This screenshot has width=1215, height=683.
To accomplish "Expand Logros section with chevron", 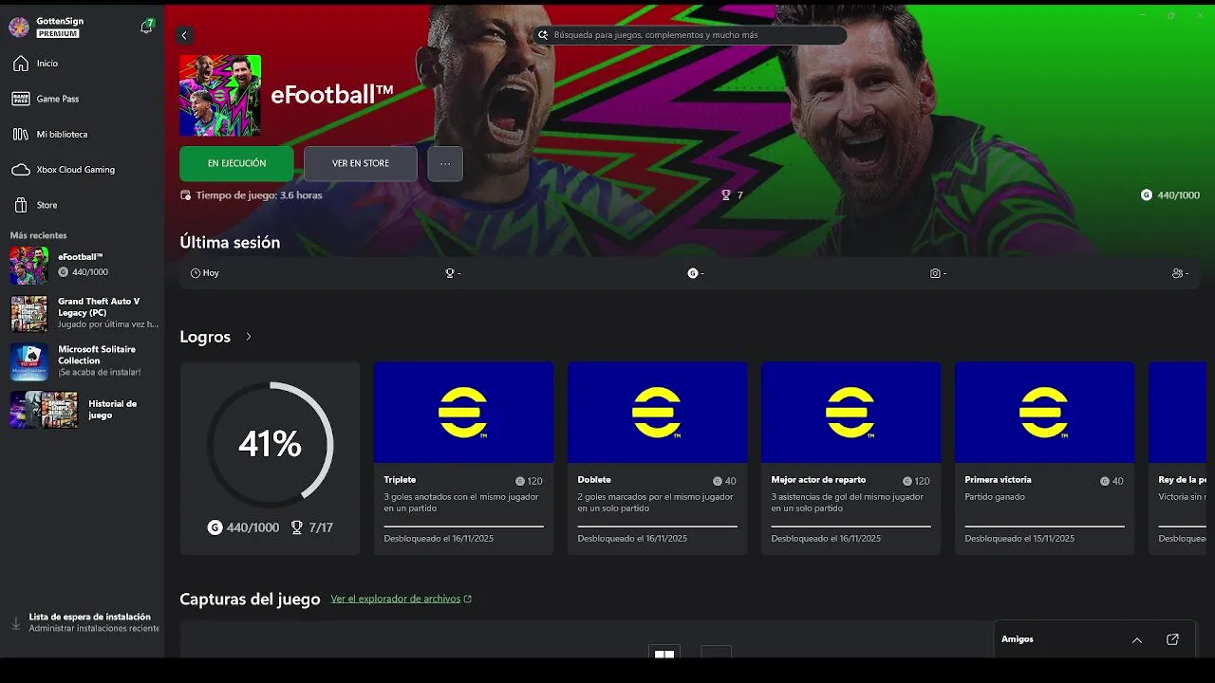I will [249, 337].
